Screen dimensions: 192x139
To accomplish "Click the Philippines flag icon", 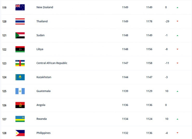I will 20,133.
